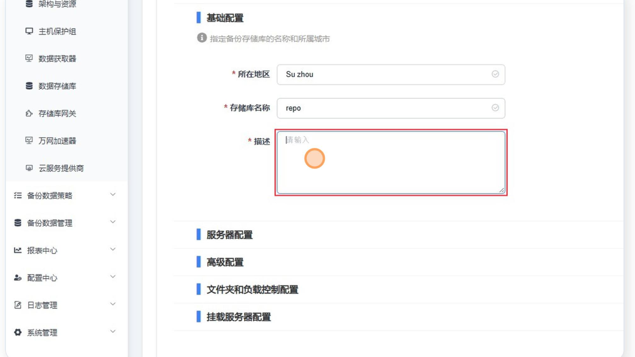Click the 万网加速器 icon
Screen dimensions: 635x357
pos(29,141)
